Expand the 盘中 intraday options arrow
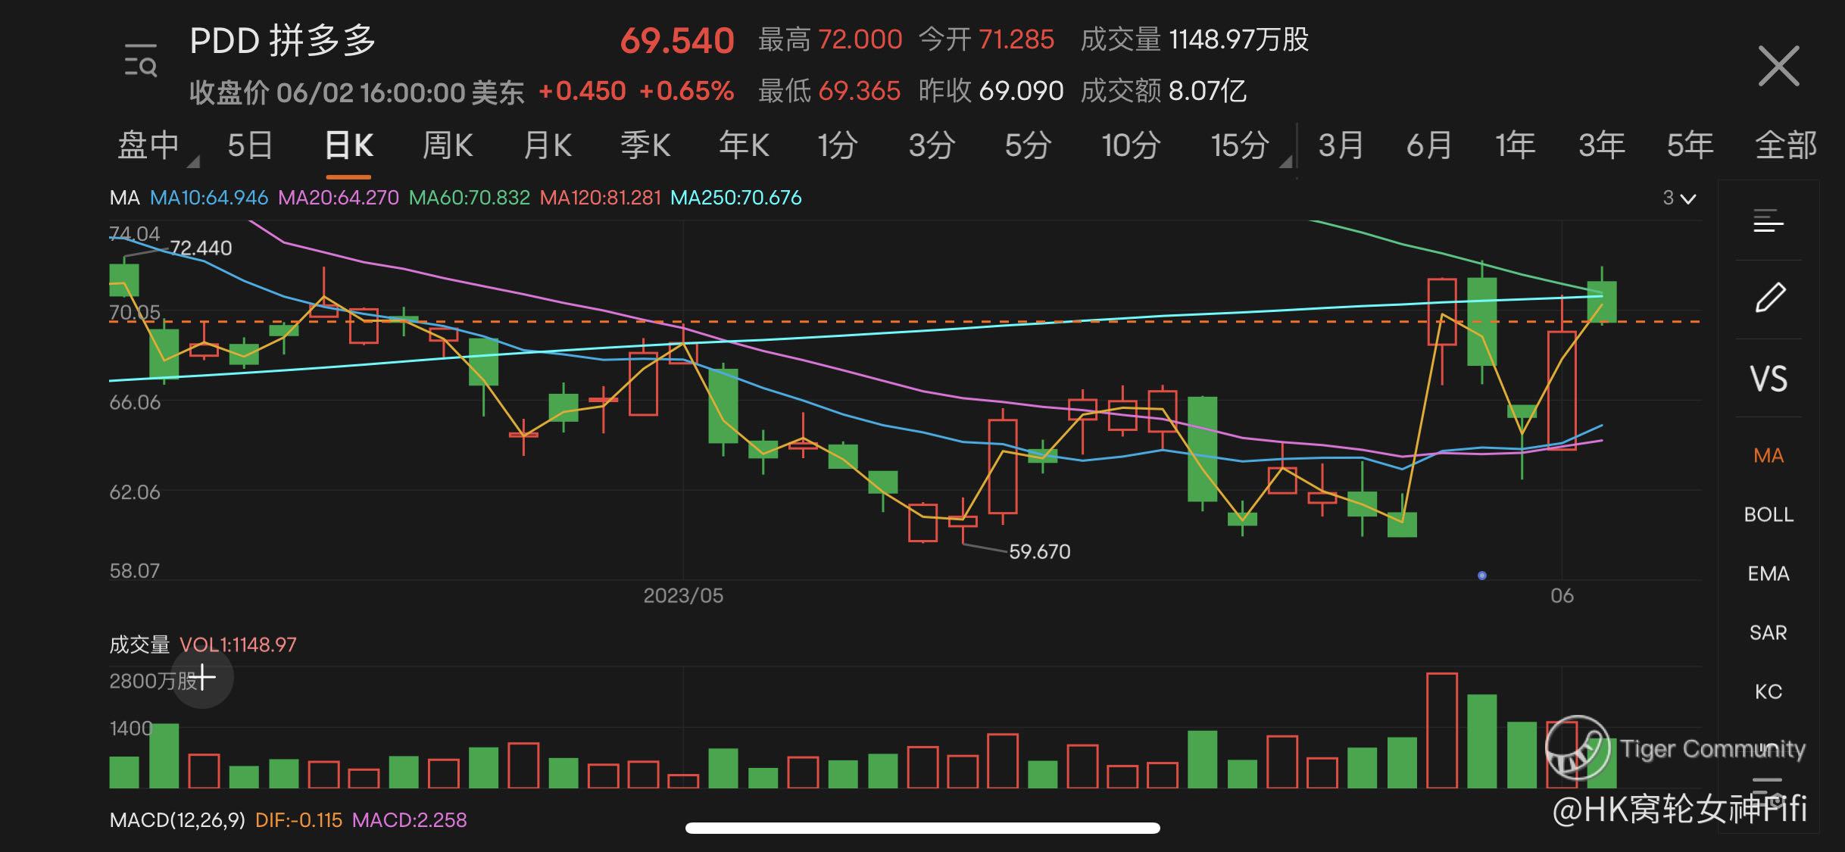Screen dimensions: 1845x852 (193, 161)
